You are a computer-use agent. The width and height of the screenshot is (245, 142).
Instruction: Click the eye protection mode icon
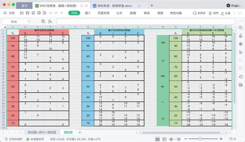coord(179,139)
